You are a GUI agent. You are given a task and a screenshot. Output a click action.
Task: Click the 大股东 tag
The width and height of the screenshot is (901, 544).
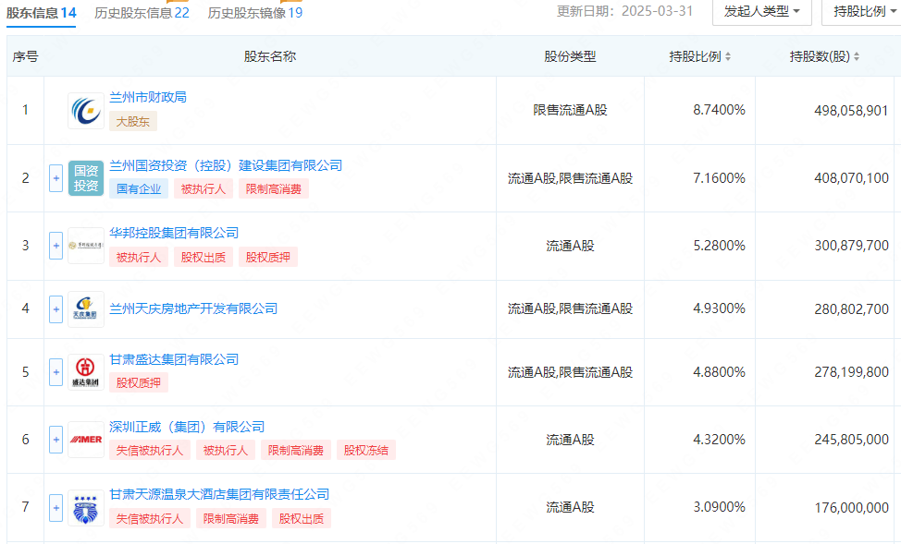132,122
